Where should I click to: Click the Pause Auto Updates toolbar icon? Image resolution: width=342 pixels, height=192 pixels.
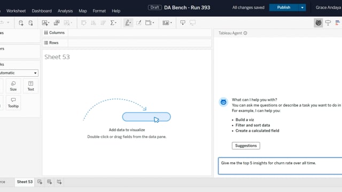pyautogui.click(x=31, y=22)
